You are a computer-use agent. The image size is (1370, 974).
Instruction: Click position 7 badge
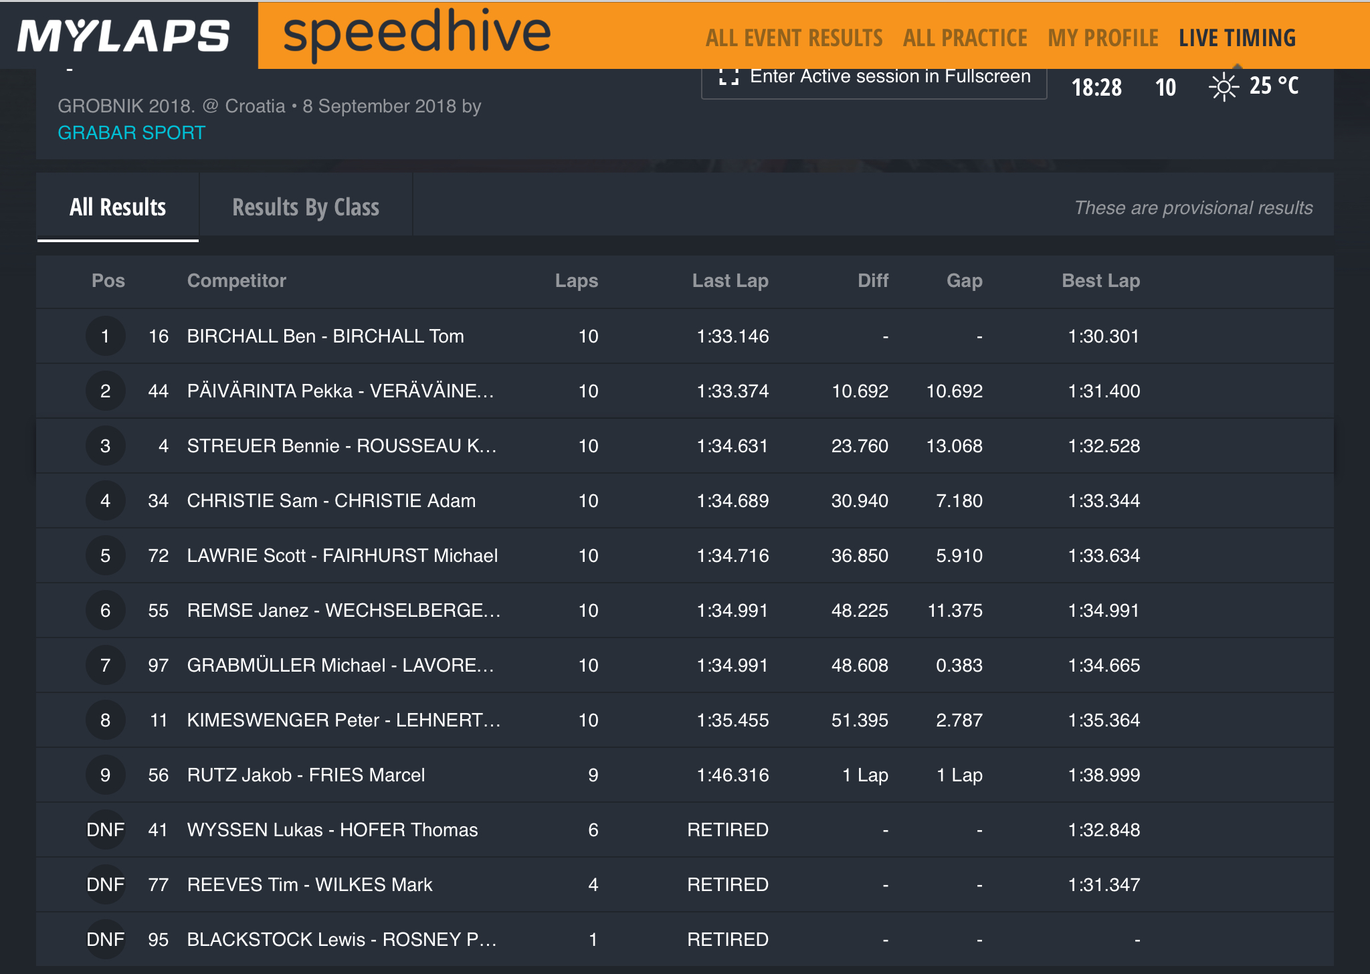point(105,665)
